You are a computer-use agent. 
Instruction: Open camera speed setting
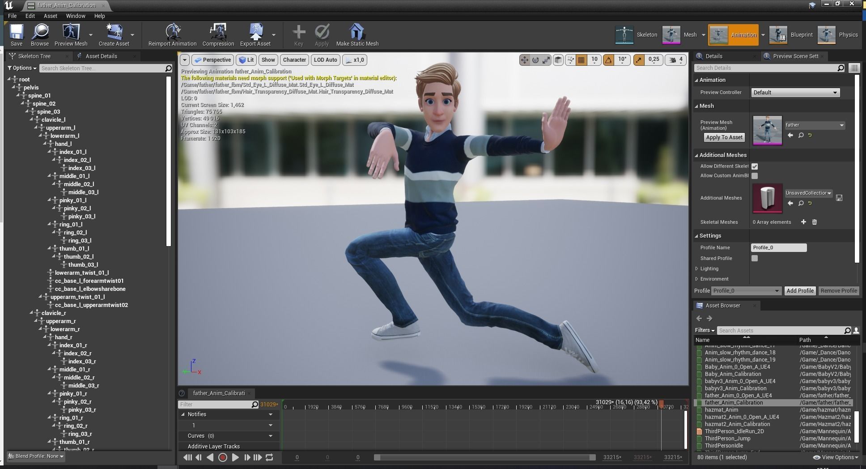point(676,60)
